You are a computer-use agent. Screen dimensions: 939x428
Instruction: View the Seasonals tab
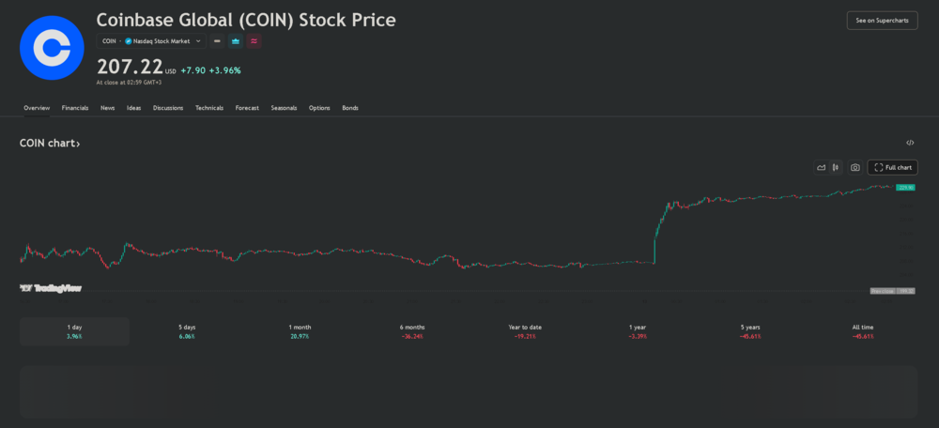pyautogui.click(x=284, y=108)
